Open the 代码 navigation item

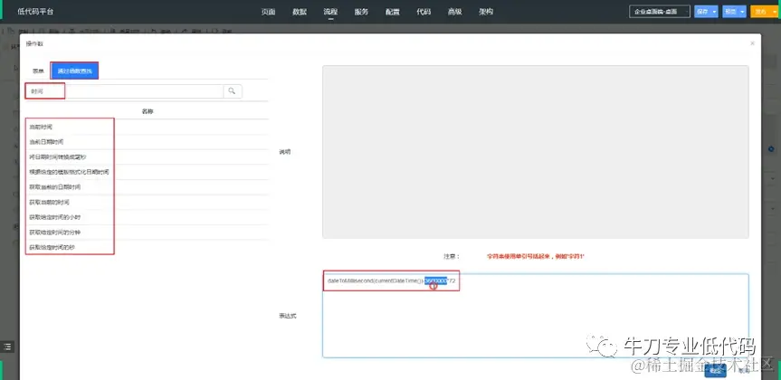(x=424, y=12)
